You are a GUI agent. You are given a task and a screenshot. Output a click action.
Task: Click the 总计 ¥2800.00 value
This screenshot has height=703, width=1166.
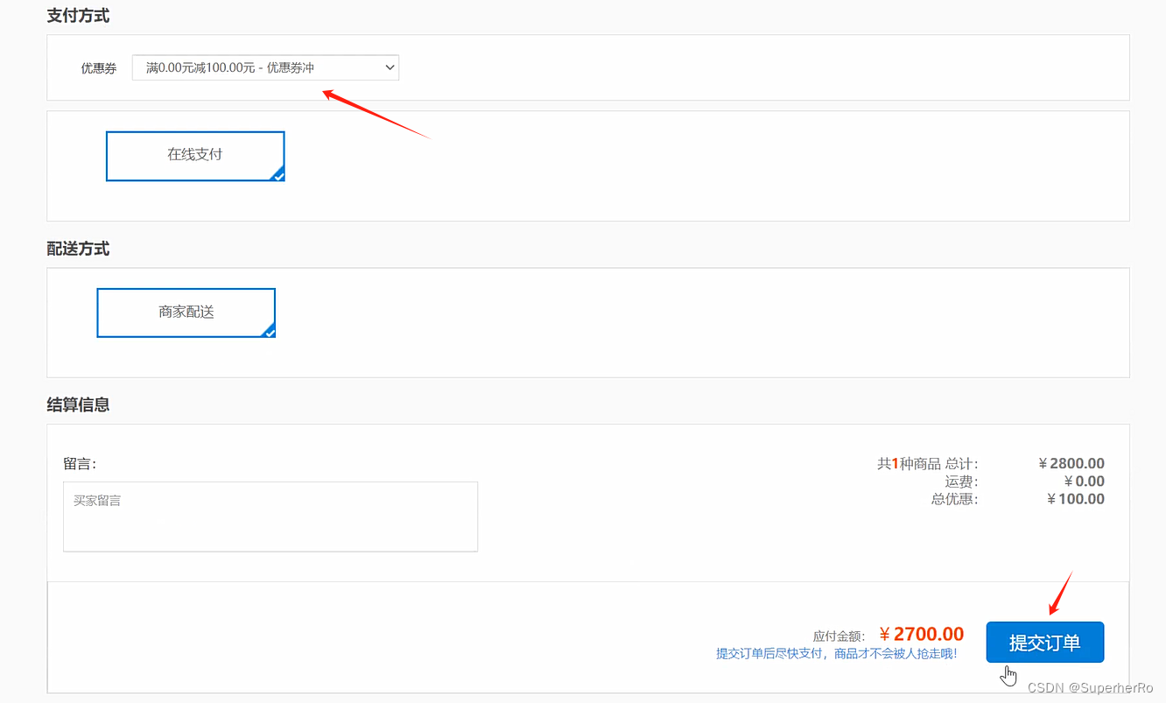tap(1071, 463)
